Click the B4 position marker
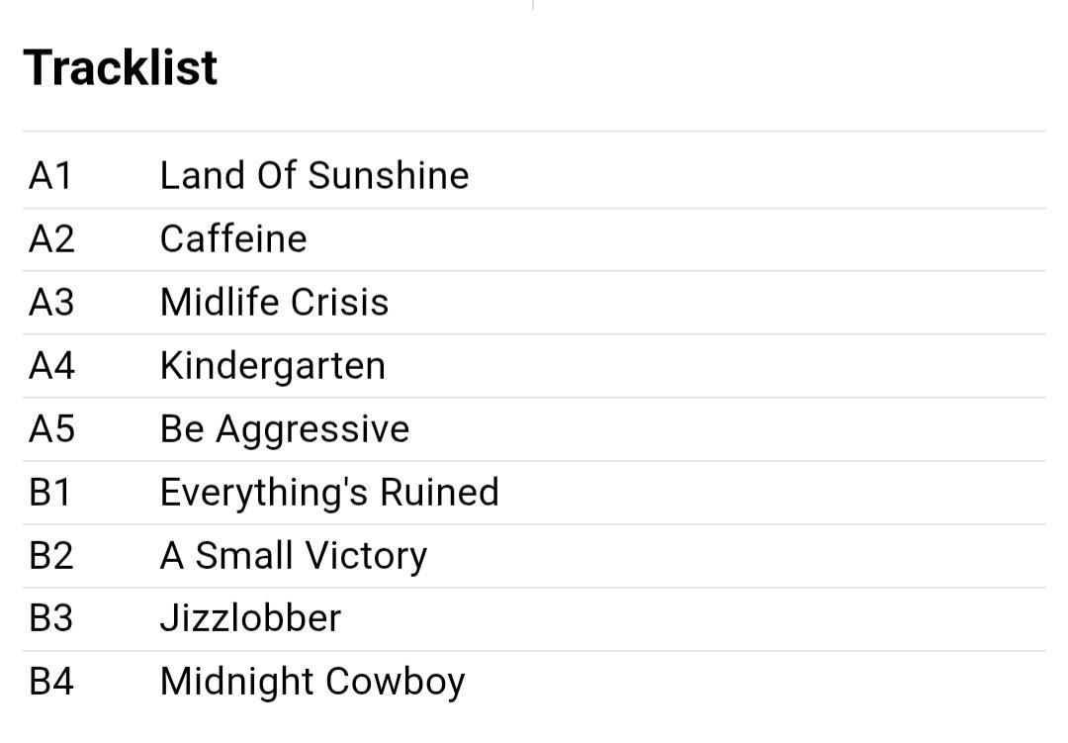 pyautogui.click(x=51, y=682)
